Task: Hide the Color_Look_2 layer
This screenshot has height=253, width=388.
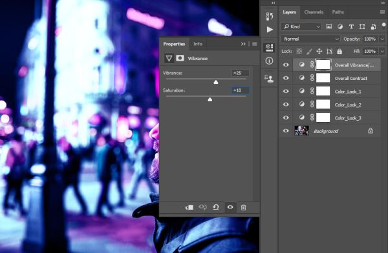Action: [286, 105]
